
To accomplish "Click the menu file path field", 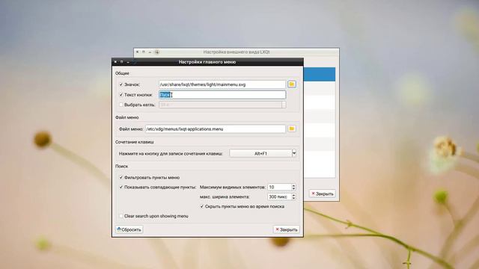I will click(216, 129).
